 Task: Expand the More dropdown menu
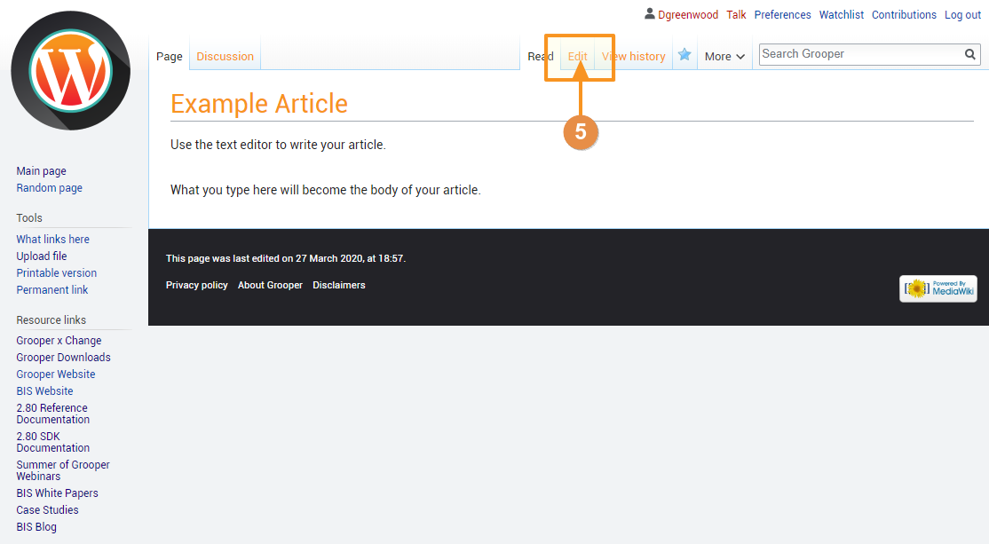point(724,57)
